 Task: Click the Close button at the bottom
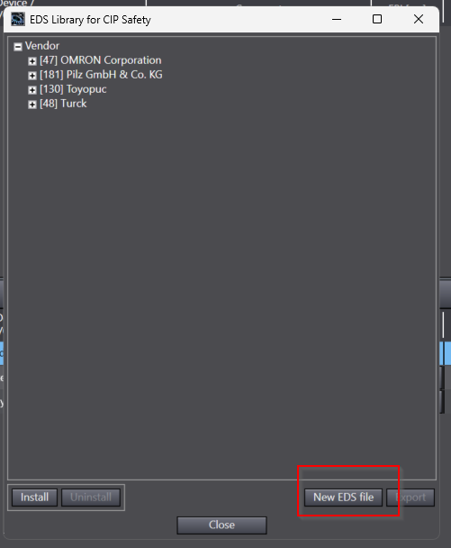(x=221, y=525)
